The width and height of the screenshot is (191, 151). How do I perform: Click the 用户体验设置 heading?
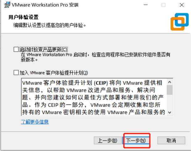point(23,17)
